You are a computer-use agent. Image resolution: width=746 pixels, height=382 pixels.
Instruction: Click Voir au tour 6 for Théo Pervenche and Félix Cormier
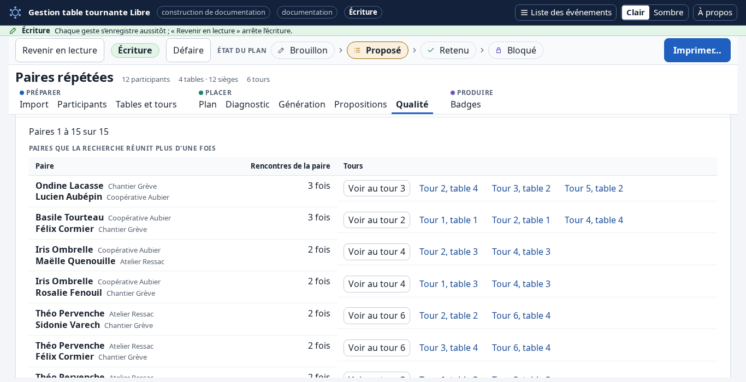pyautogui.click(x=377, y=348)
